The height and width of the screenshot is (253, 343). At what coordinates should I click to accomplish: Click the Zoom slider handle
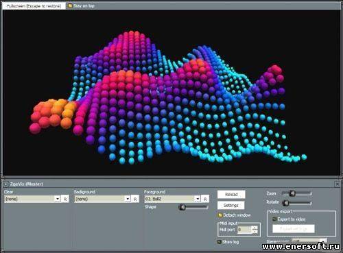click(x=292, y=193)
